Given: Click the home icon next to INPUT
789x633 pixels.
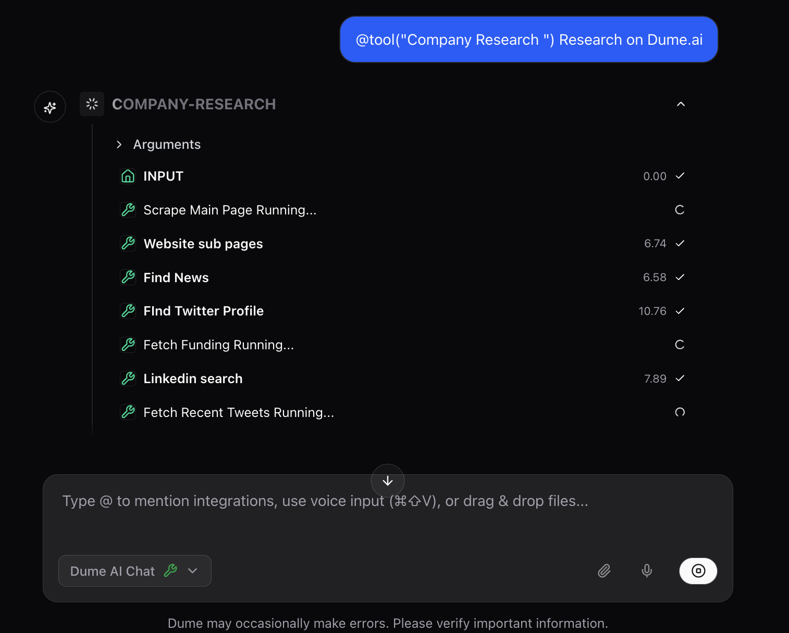Looking at the screenshot, I should coord(128,176).
